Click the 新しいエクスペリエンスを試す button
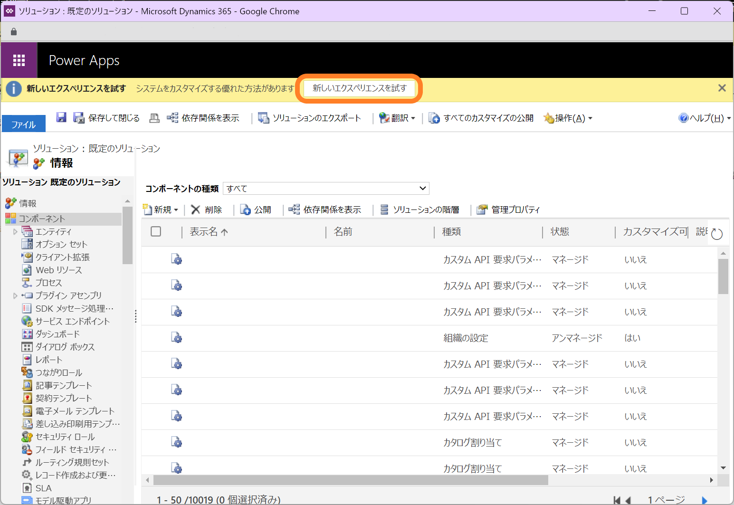Viewport: 734px width, 505px height. tap(360, 88)
